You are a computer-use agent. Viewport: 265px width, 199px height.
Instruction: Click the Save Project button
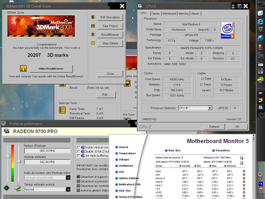tap(110, 26)
